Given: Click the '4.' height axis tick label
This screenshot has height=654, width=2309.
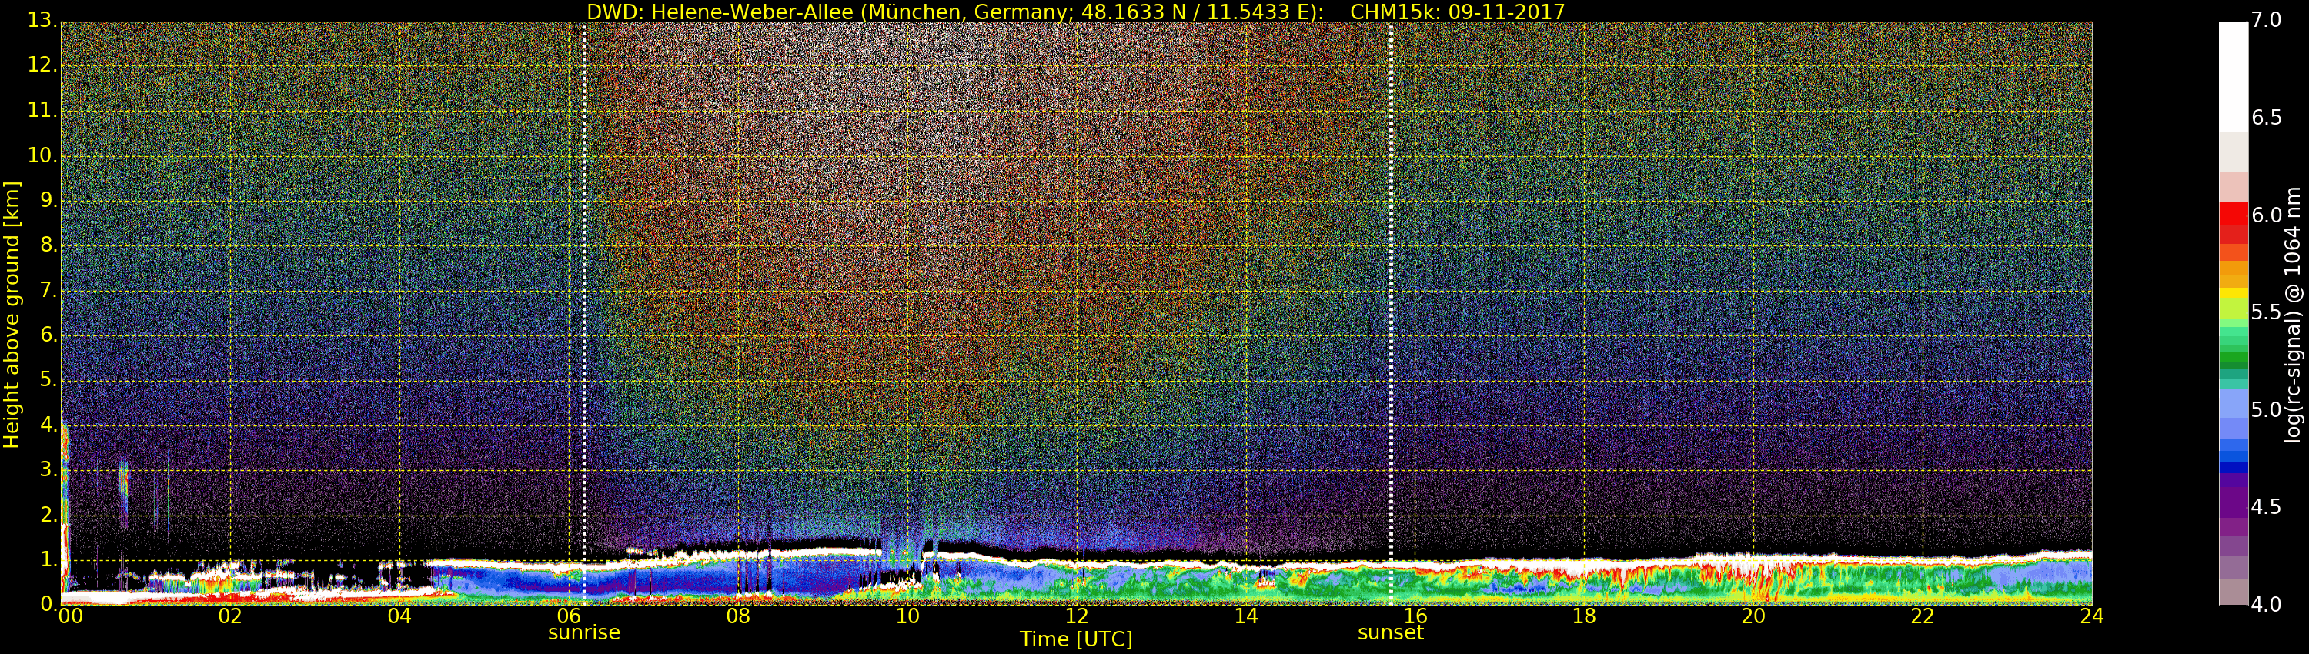Looking at the screenshot, I should click(x=48, y=425).
